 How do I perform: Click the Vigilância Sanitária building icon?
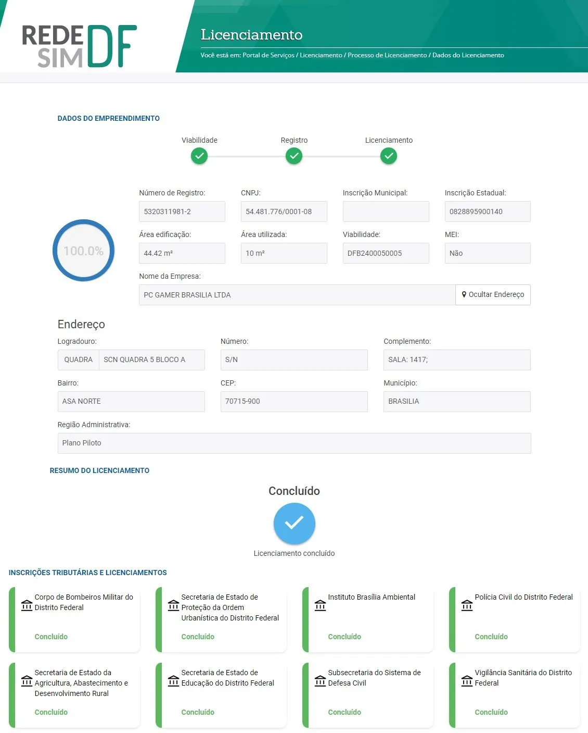[x=467, y=681]
